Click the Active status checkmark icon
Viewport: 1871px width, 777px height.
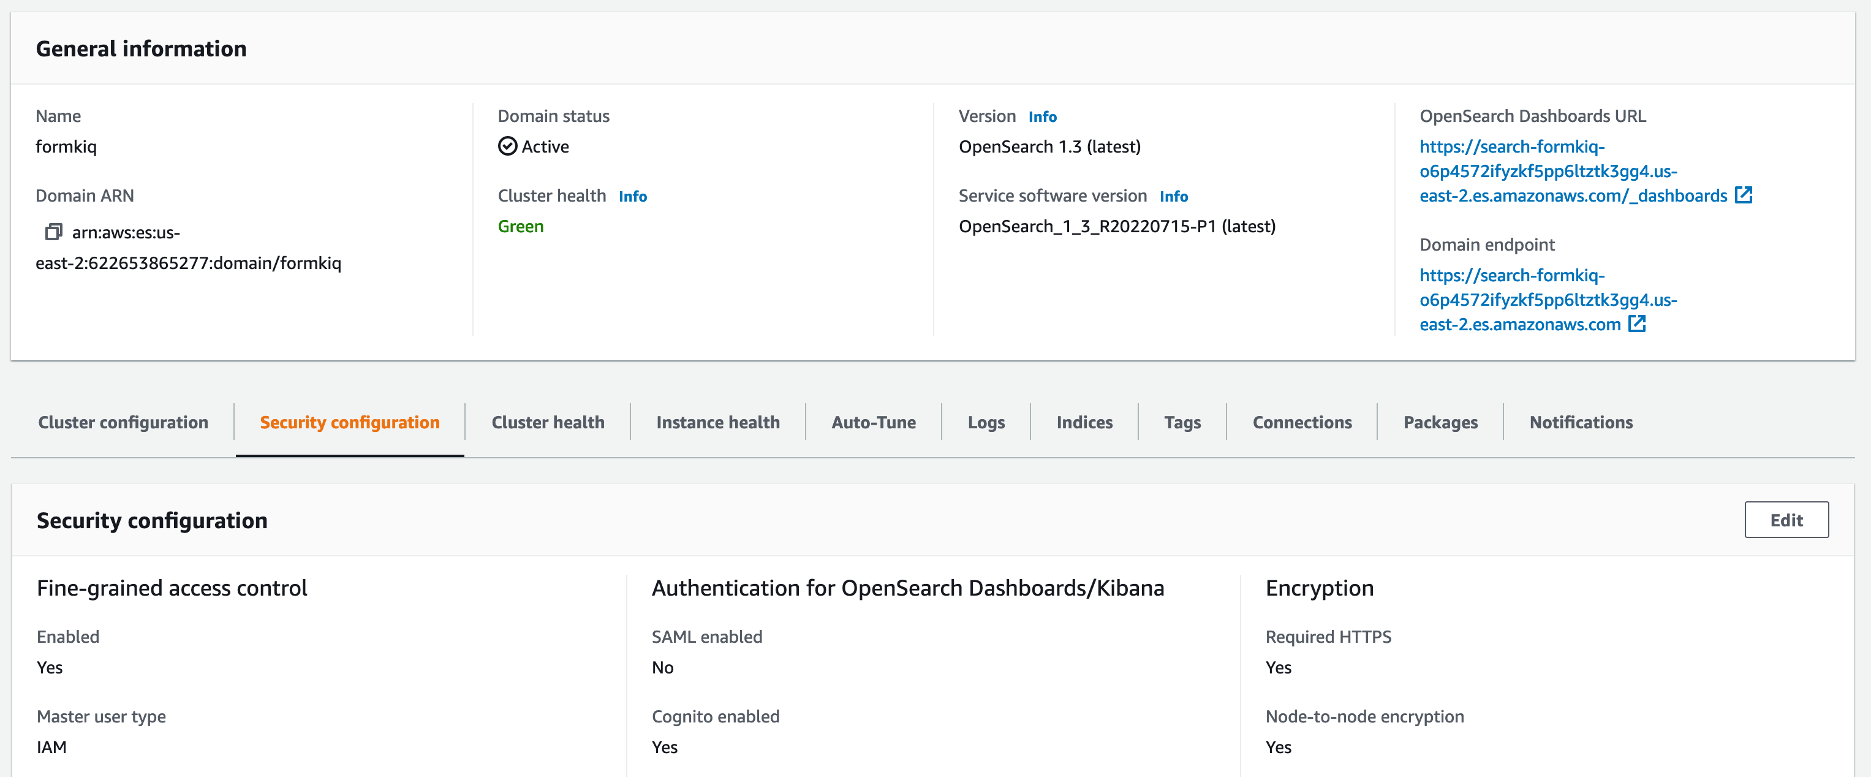tap(508, 146)
